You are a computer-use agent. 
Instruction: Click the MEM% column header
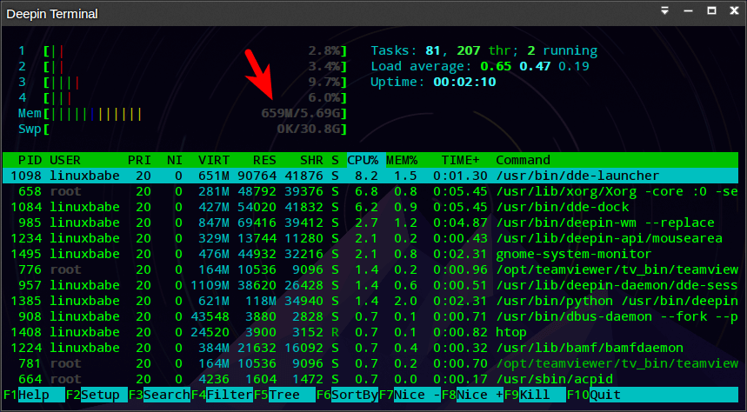point(402,160)
